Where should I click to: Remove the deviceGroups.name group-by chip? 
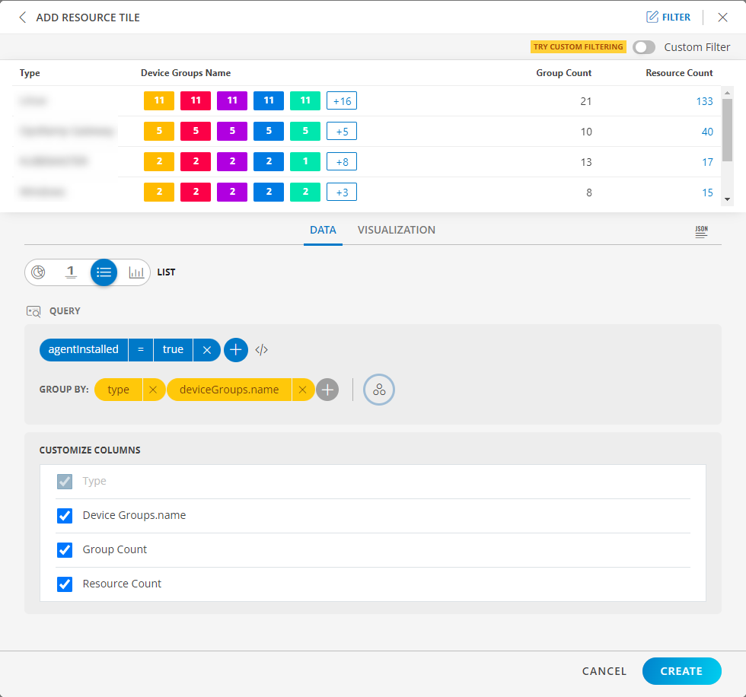click(302, 389)
